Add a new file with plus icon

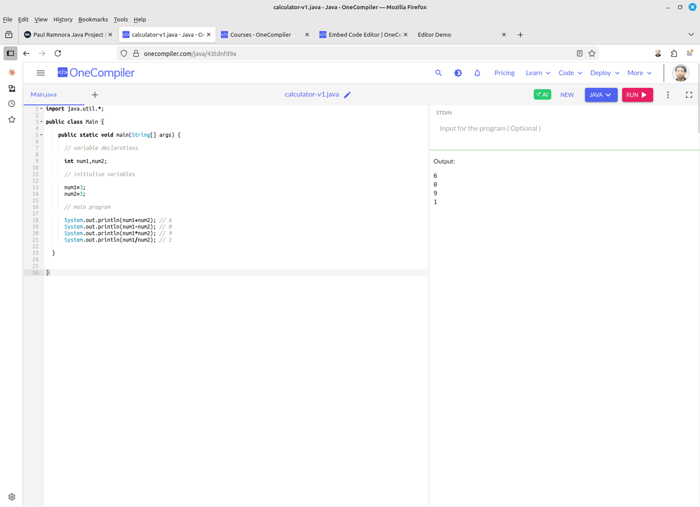(x=95, y=95)
